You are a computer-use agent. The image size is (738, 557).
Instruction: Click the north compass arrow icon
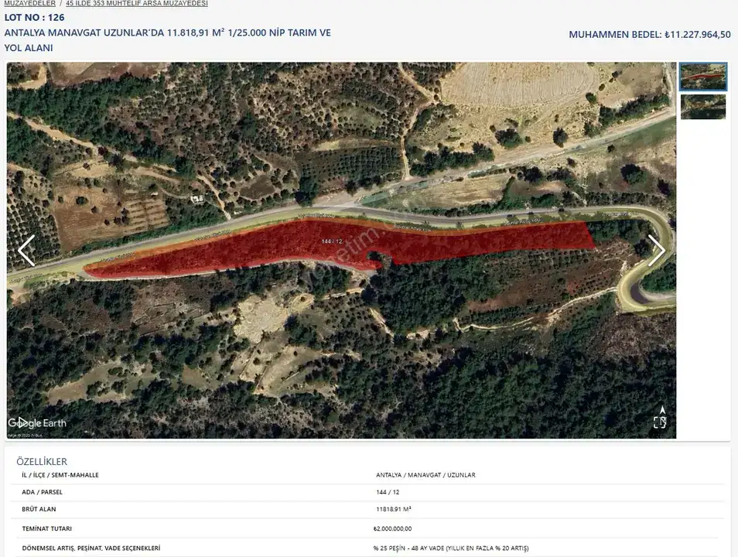(661, 409)
